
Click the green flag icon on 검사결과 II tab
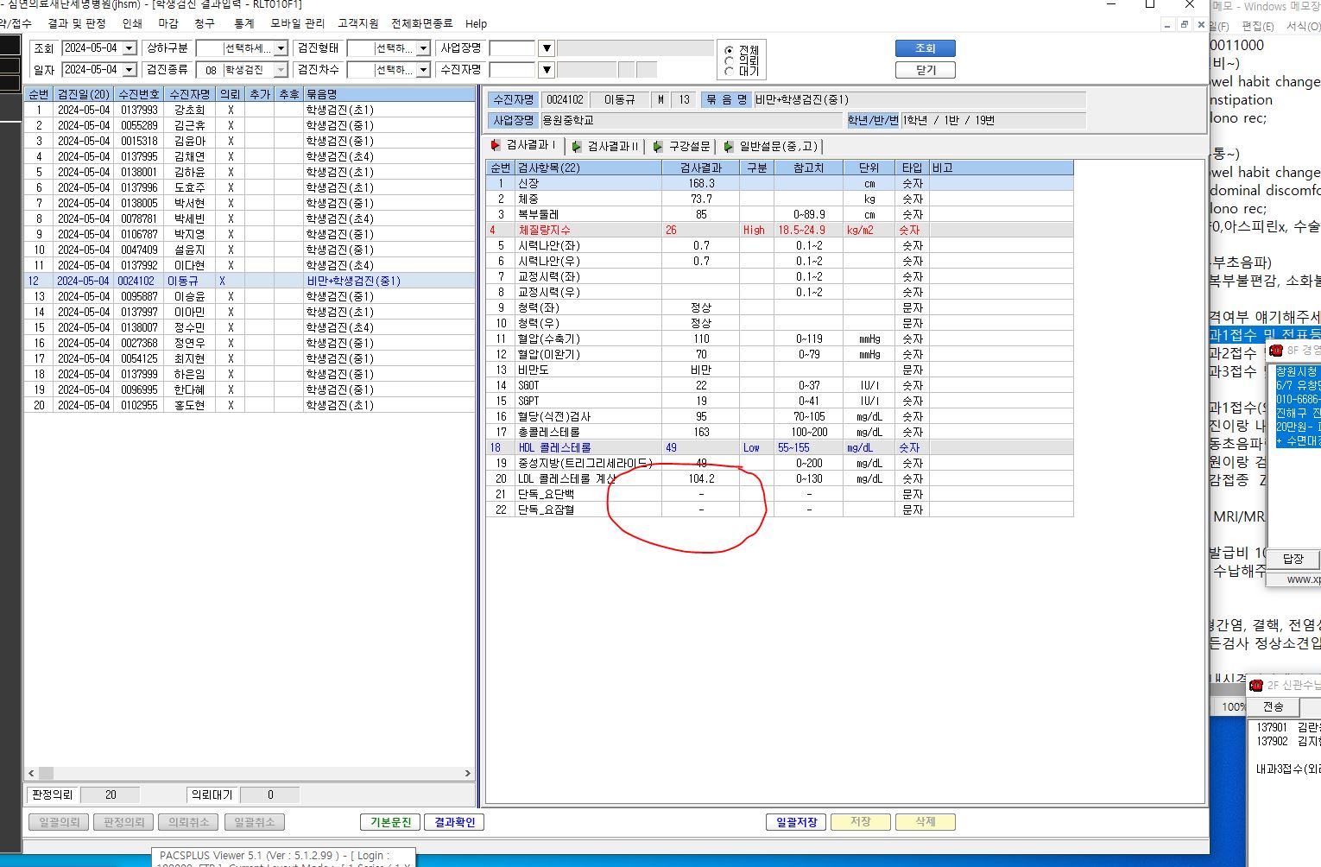(x=577, y=146)
